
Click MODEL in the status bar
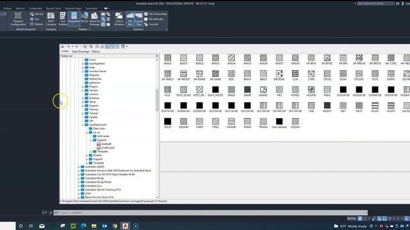coord(352,218)
